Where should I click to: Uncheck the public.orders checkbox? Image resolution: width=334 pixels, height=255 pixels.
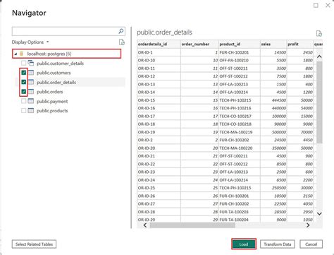(x=23, y=91)
